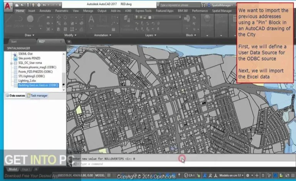Image resolution: width=296 pixels, height=181 pixels.
Task: Select the Model layout tab
Action: [x=13, y=169]
